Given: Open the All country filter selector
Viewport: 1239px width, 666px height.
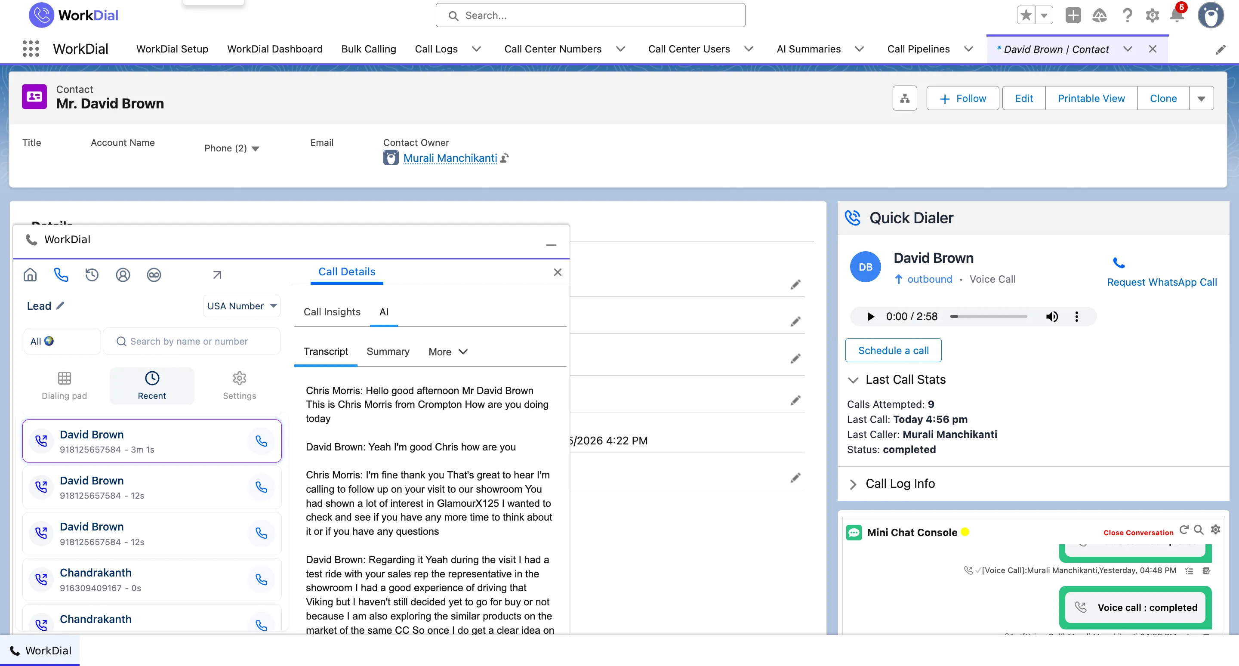Looking at the screenshot, I should click(x=62, y=341).
